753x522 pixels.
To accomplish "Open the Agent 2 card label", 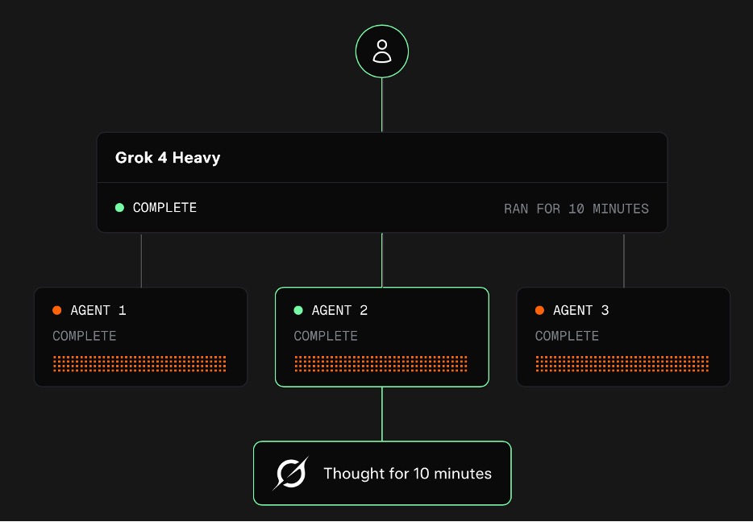I will pos(339,310).
